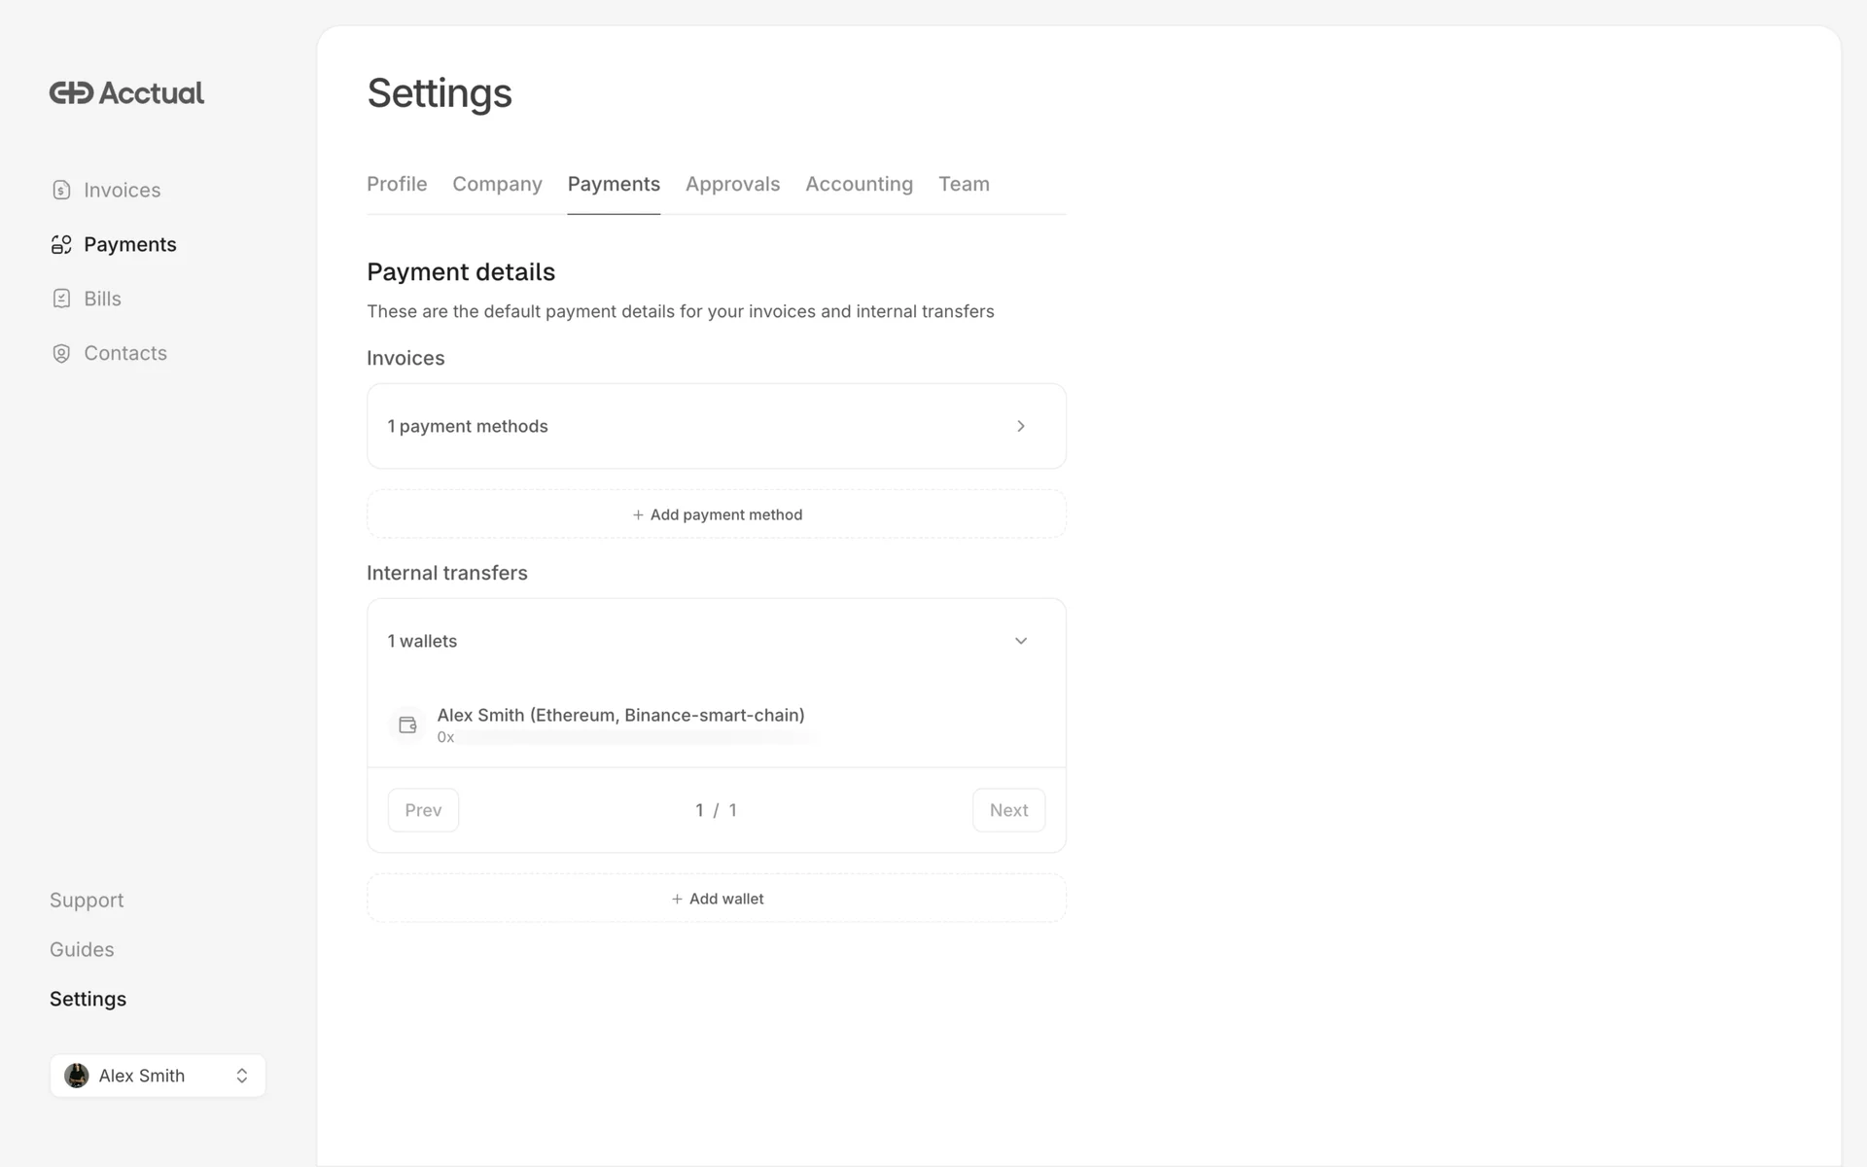Click the Acctual logo icon
This screenshot has height=1167, width=1867.
[72, 93]
